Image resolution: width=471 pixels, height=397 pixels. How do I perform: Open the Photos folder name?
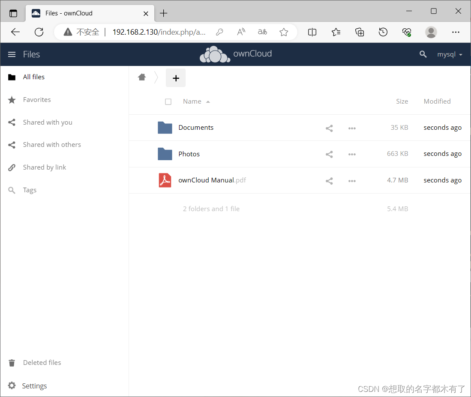click(189, 154)
